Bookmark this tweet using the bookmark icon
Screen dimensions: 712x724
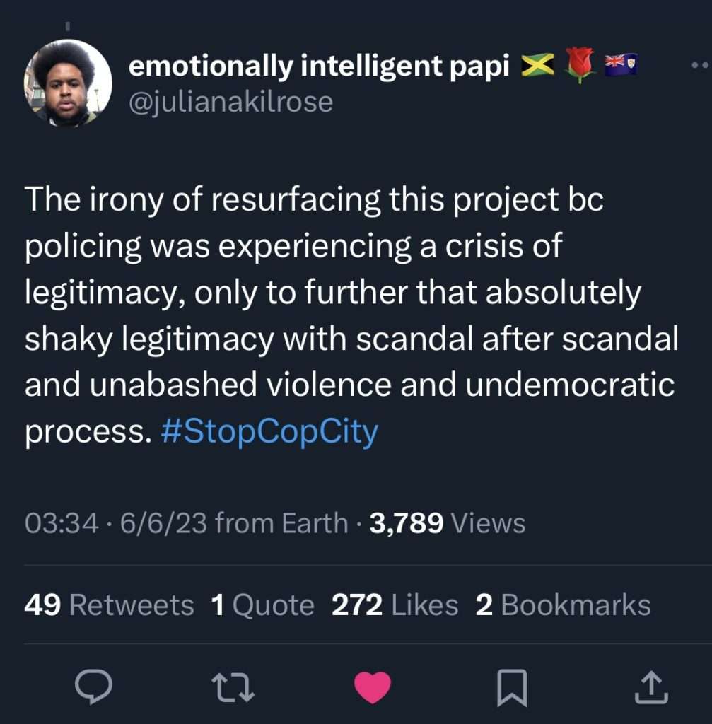tap(512, 687)
